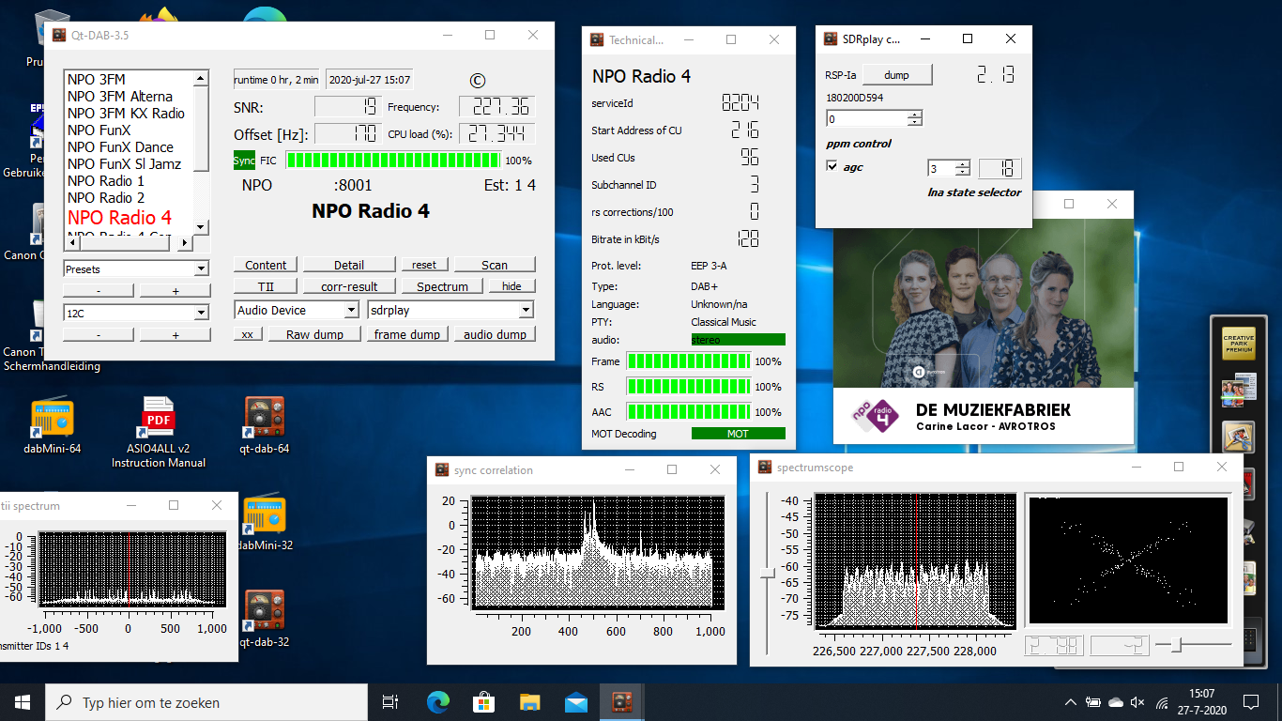
Task: Open Microsoft Store from the taskbar
Action: click(484, 702)
